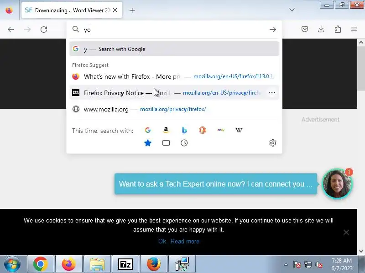Reload the current page
Screen dimensions: 365x273
click(x=44, y=30)
